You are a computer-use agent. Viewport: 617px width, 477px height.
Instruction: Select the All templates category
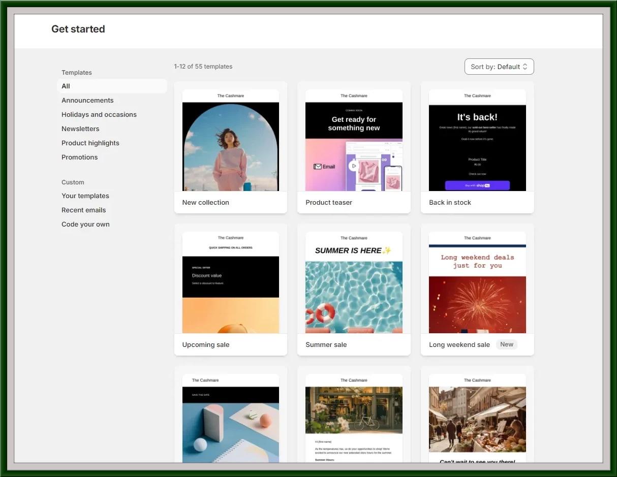click(112, 86)
